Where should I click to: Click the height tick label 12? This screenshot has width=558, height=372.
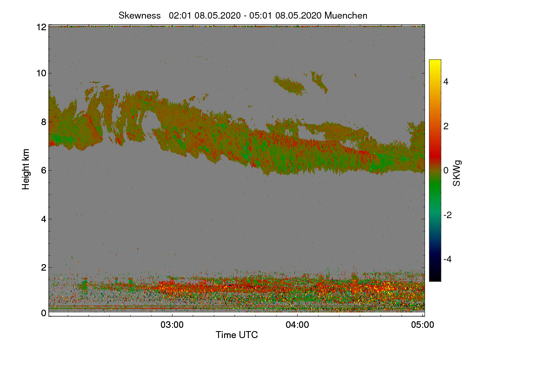(x=41, y=27)
